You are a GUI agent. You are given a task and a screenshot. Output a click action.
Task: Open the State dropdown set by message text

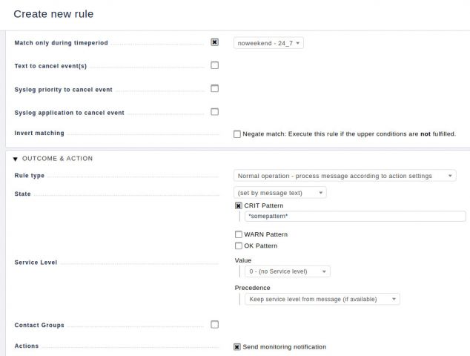[280, 193]
